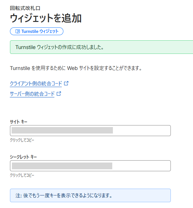The image size is (193, 208).
Task: Click the ウィジェットを追加 page heading
Action: (x=46, y=18)
